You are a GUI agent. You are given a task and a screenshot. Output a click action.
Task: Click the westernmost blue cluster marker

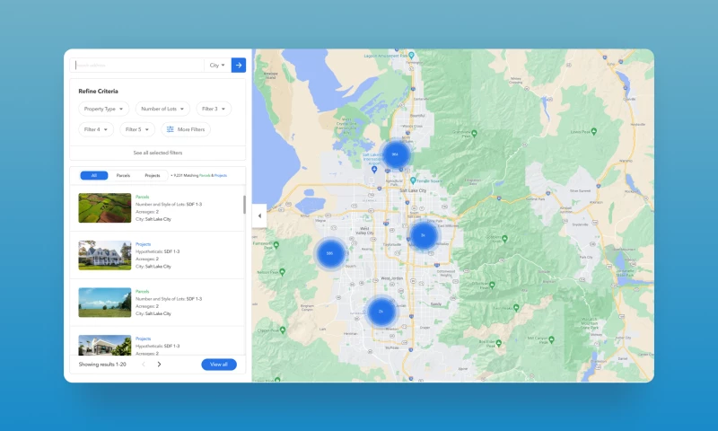click(x=329, y=253)
